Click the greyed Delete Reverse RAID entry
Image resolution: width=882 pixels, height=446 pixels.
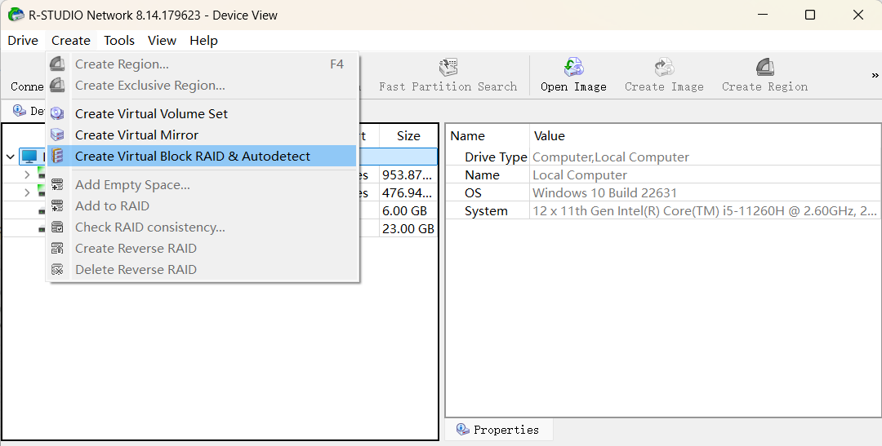tap(202, 270)
